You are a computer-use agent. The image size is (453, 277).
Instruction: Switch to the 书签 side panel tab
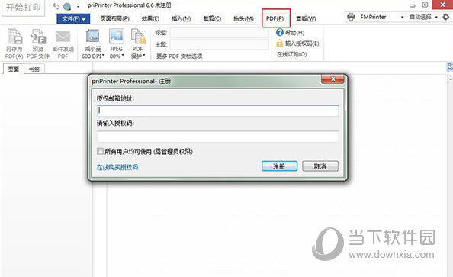(34, 69)
